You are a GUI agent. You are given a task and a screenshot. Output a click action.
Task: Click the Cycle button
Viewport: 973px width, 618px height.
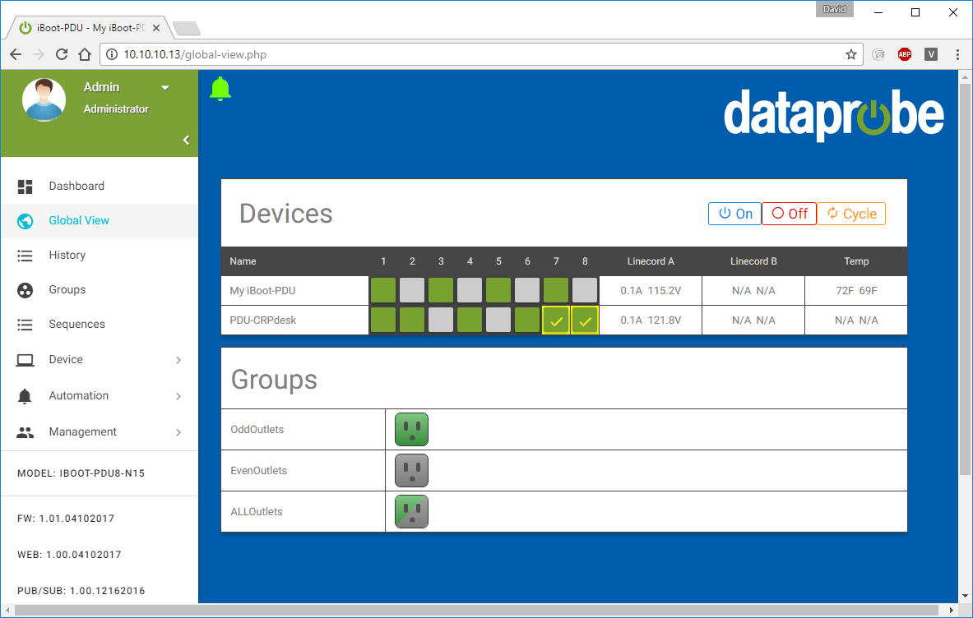(x=851, y=213)
